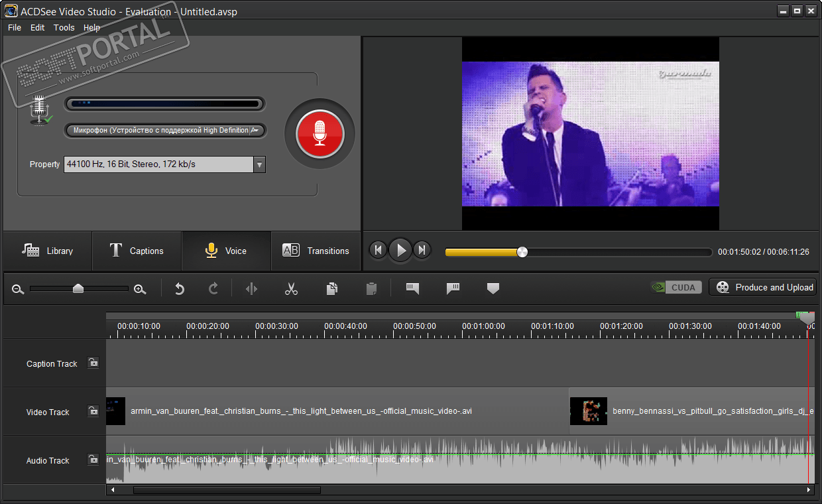The width and height of the screenshot is (822, 504).
Task: Click the playhead marker on ruler
Action: pos(807,319)
